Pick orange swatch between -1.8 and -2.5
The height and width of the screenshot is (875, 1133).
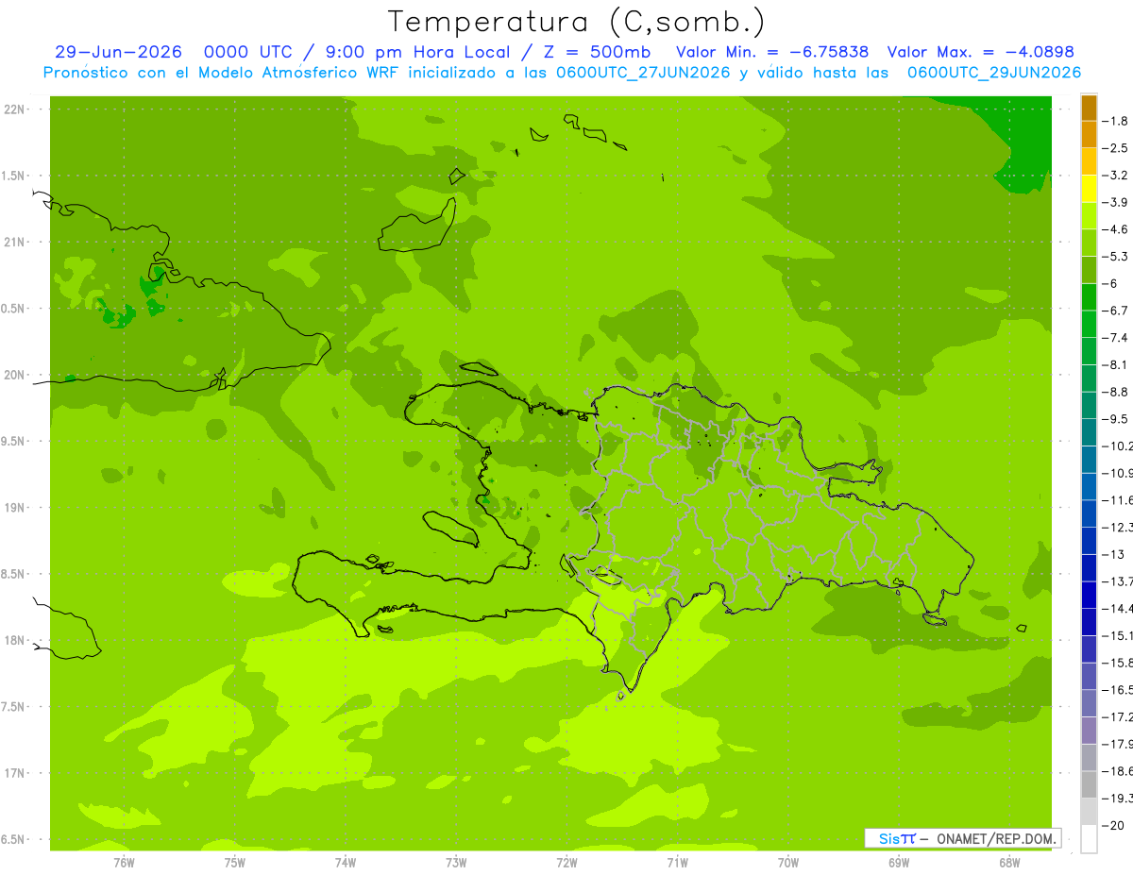click(1089, 135)
